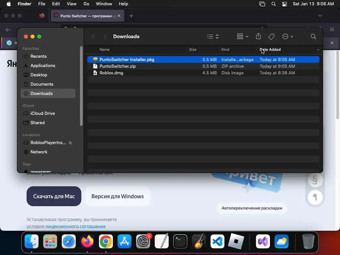Open Spotlight search in the menu bar
Image resolution: width=340 pixels, height=255 pixels.
274,4
